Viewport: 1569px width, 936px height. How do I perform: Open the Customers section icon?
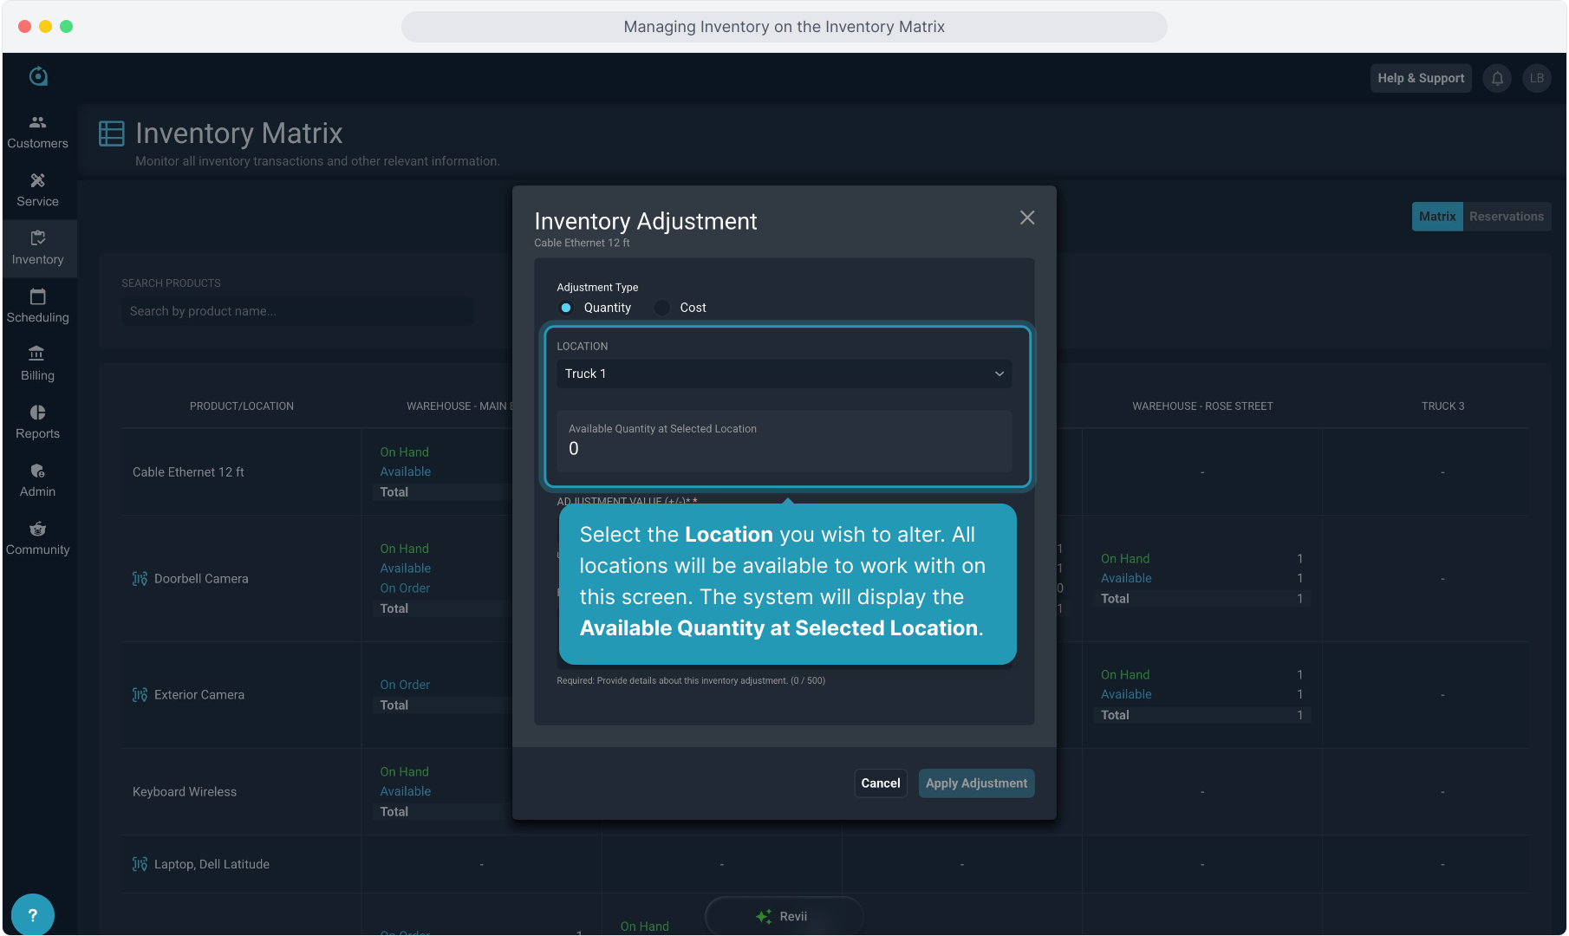point(37,122)
